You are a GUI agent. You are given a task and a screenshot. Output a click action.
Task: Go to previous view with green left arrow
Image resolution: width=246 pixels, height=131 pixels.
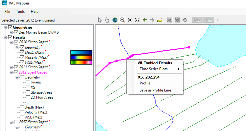click(145, 20)
